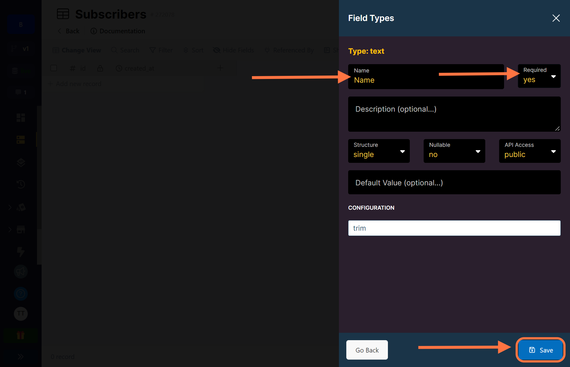
Task: Click the plus icon to add column
Action: click(220, 68)
